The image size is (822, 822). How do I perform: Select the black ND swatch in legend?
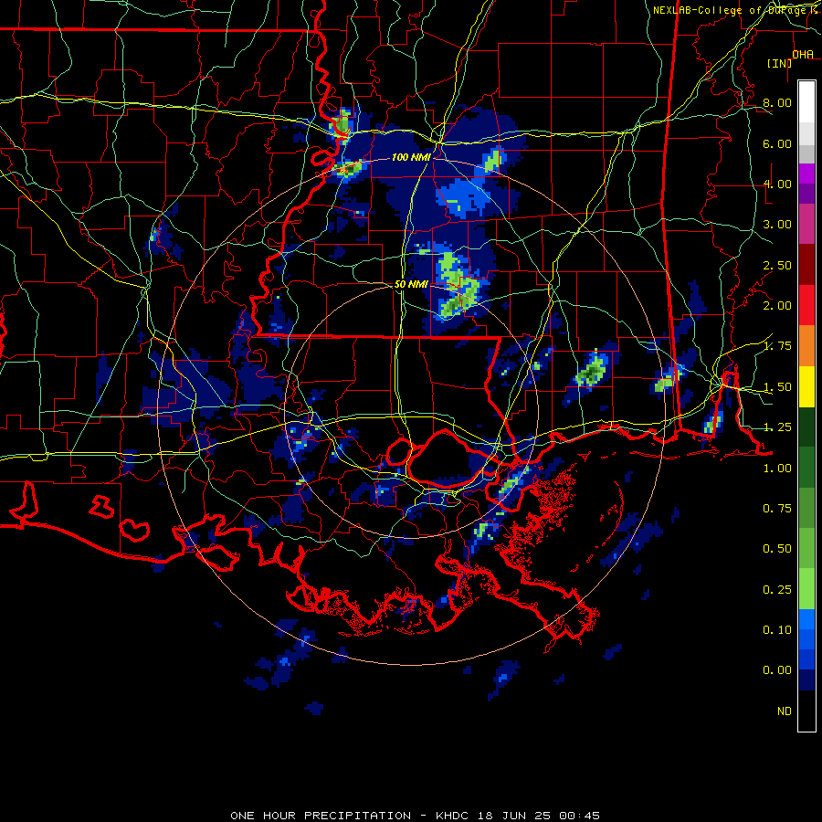pyautogui.click(x=806, y=711)
